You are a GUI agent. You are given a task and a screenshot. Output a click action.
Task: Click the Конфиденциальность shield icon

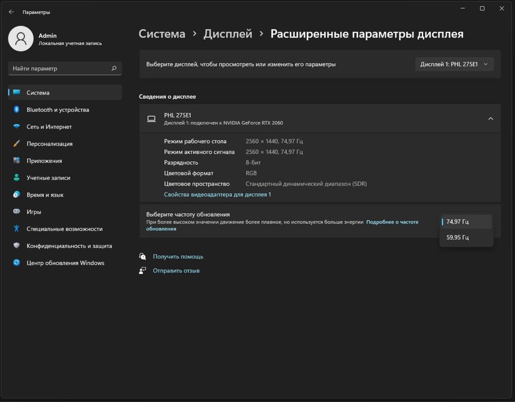(x=17, y=246)
